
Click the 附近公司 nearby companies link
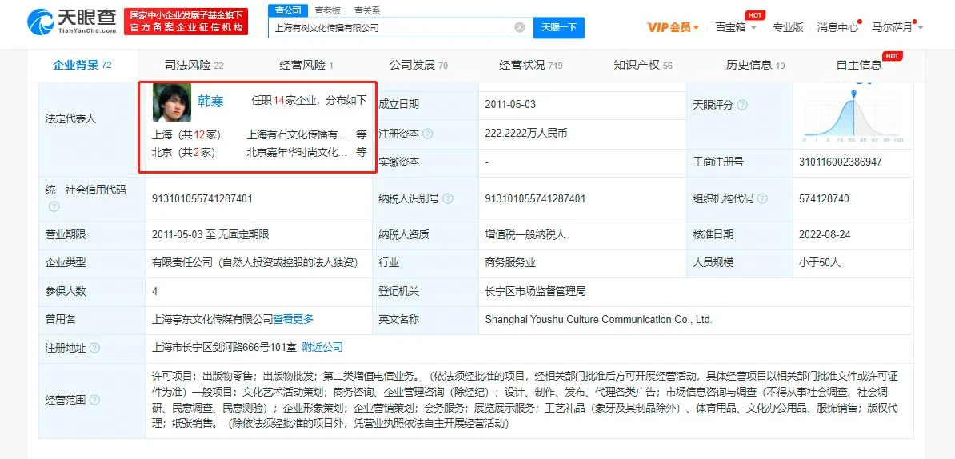[322, 347]
